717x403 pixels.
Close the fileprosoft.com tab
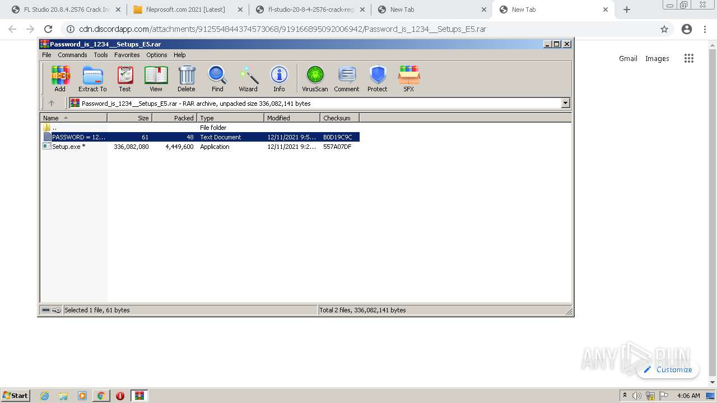click(240, 10)
